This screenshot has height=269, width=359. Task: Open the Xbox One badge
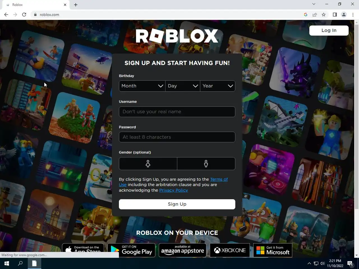(x=230, y=250)
